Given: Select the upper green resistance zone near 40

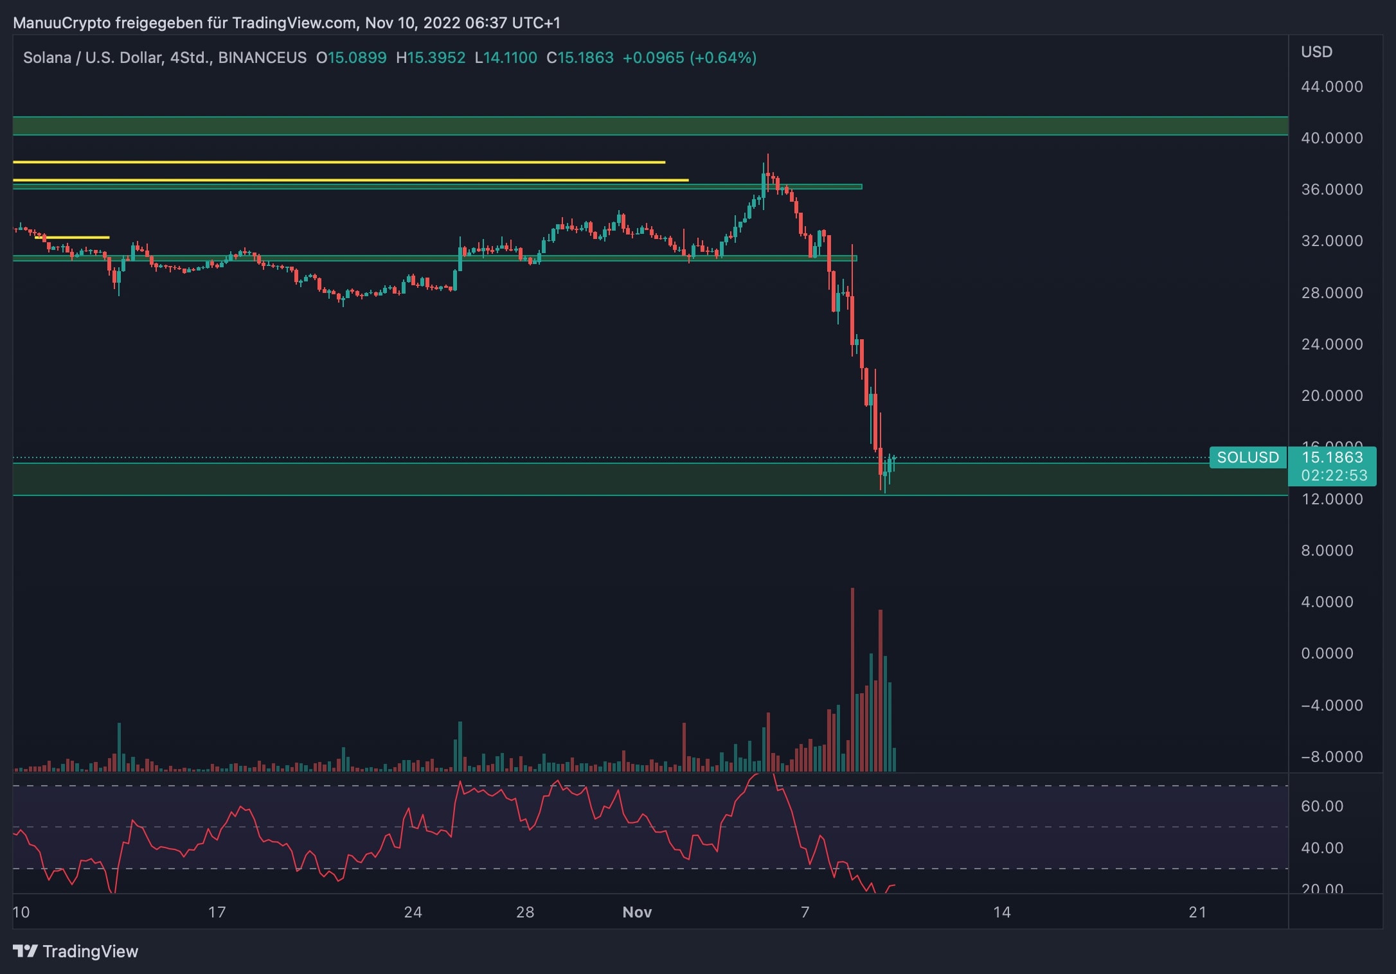Looking at the screenshot, I should (650, 126).
